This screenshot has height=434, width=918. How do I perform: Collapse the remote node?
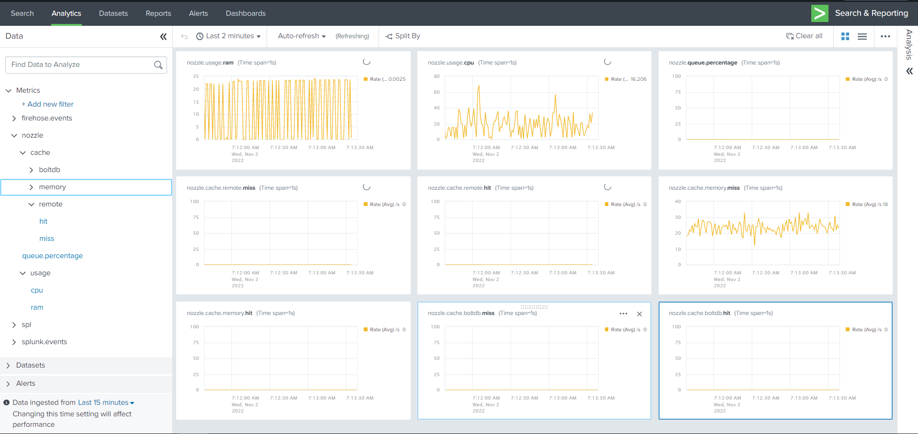coord(31,204)
